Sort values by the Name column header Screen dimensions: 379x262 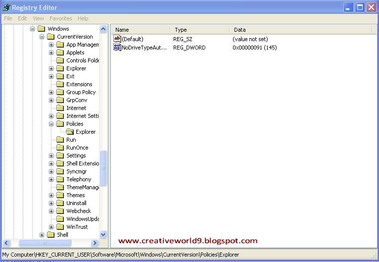pyautogui.click(x=141, y=30)
